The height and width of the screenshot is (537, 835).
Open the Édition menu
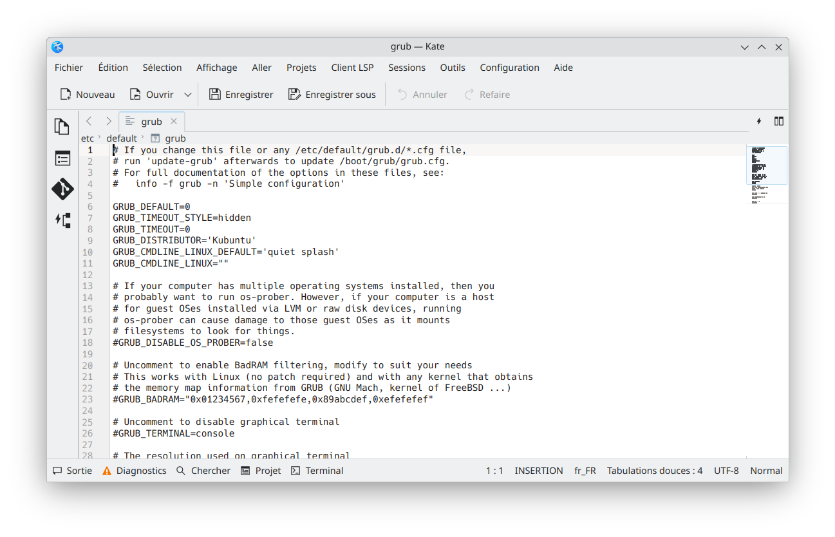pos(113,68)
